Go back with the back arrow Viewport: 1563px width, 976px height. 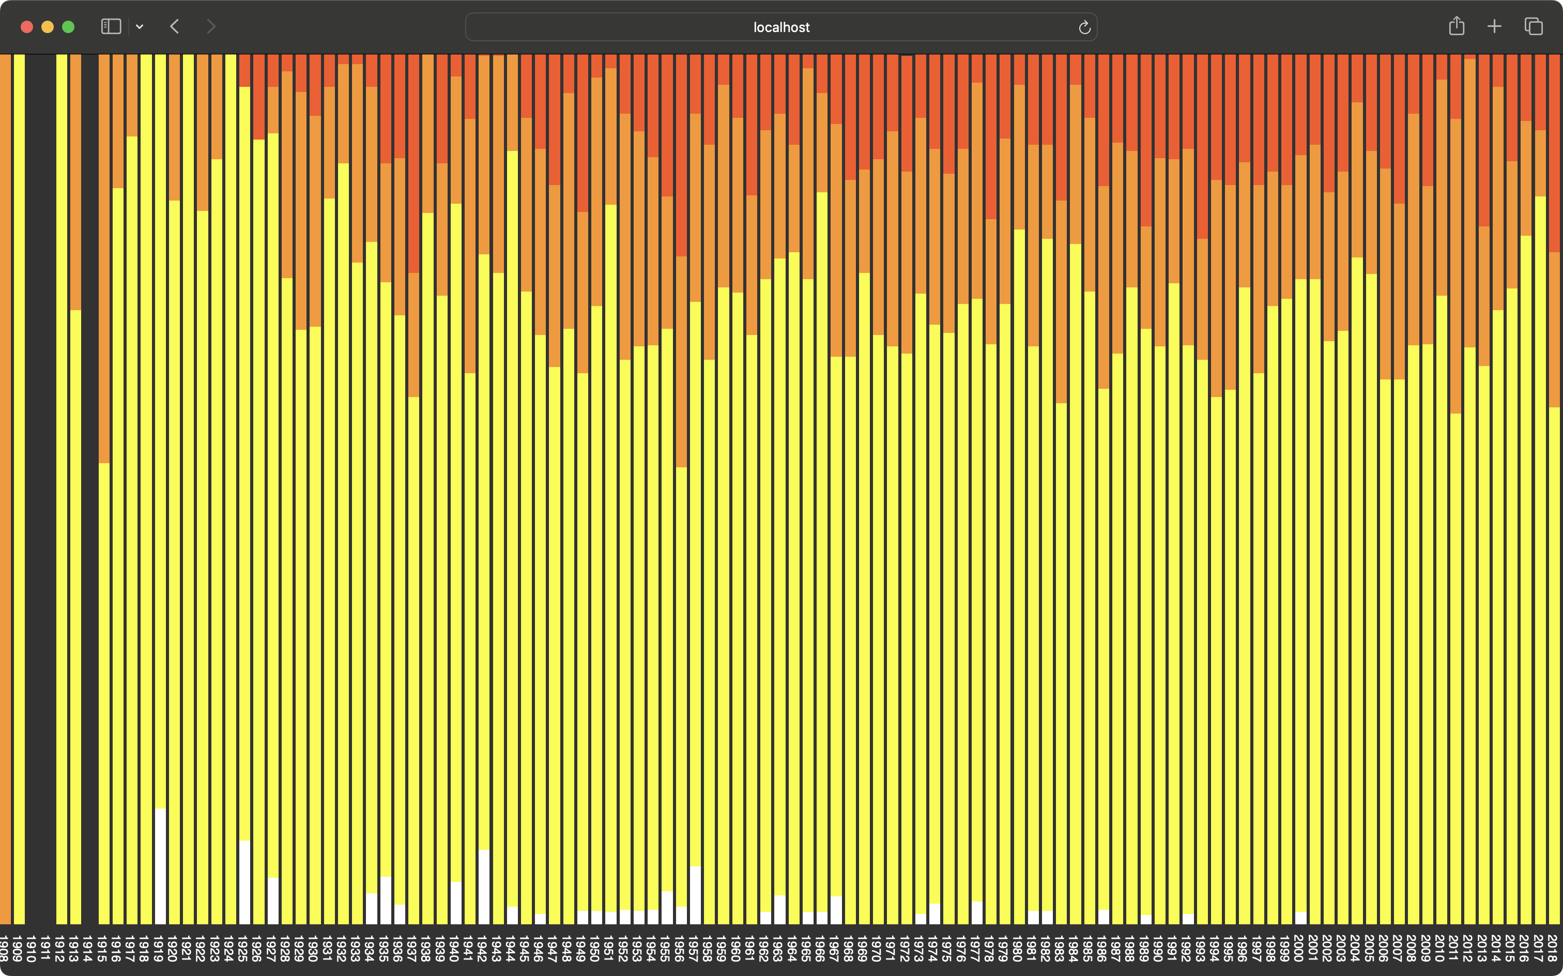174,26
